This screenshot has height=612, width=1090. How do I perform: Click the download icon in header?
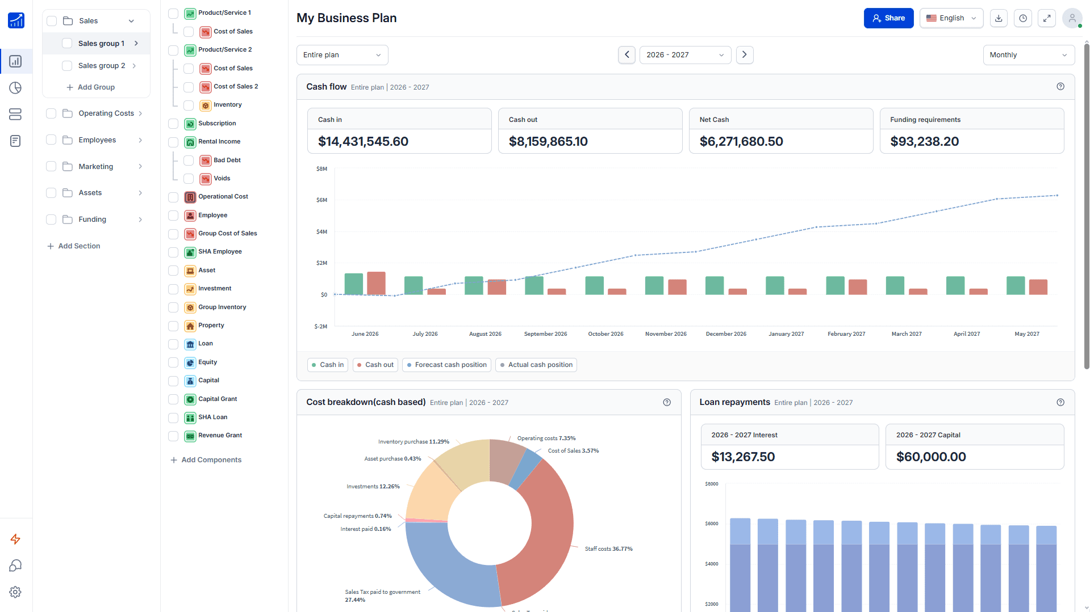click(999, 18)
